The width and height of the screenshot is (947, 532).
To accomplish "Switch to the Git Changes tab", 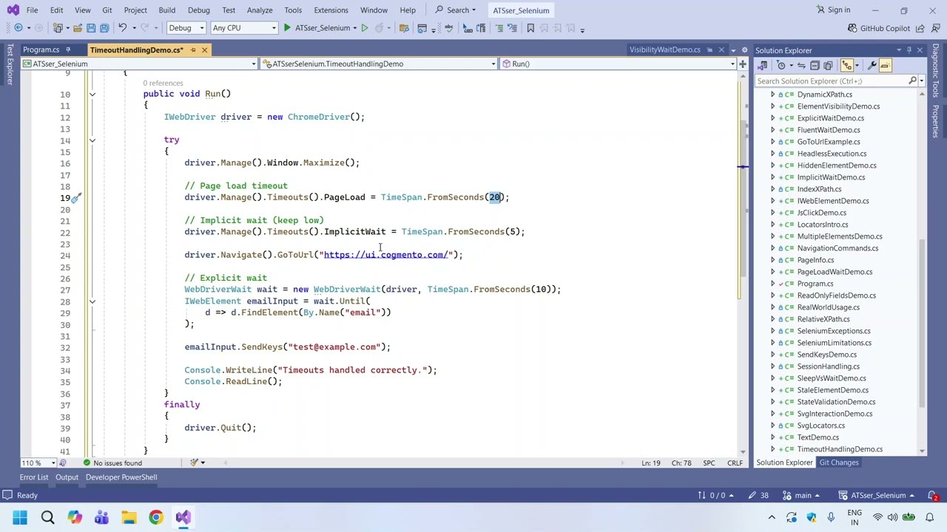I will pos(839,463).
